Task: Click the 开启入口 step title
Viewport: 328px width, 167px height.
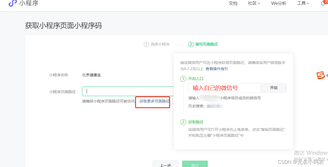Action: pos(196,79)
